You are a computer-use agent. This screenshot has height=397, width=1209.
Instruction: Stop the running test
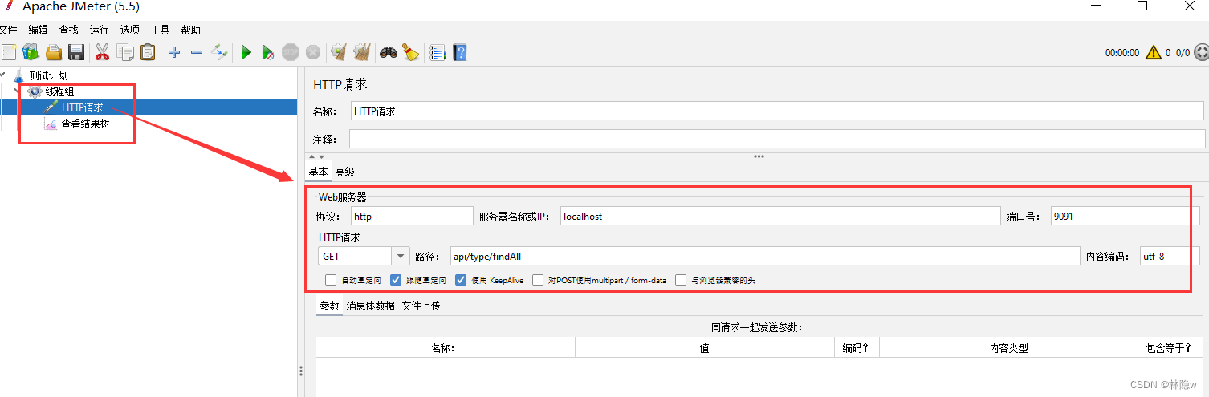coord(291,52)
